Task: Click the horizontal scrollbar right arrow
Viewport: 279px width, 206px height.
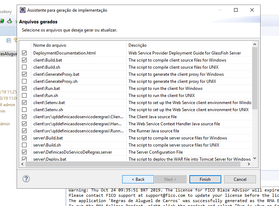Action: [249, 164]
